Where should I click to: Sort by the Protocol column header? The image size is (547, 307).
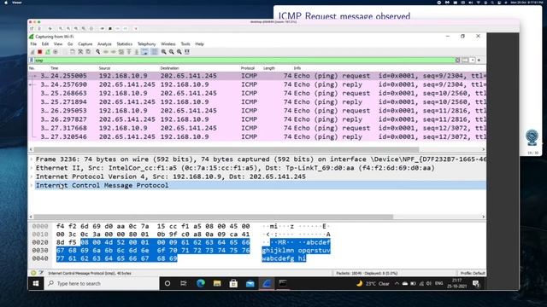[x=247, y=68]
